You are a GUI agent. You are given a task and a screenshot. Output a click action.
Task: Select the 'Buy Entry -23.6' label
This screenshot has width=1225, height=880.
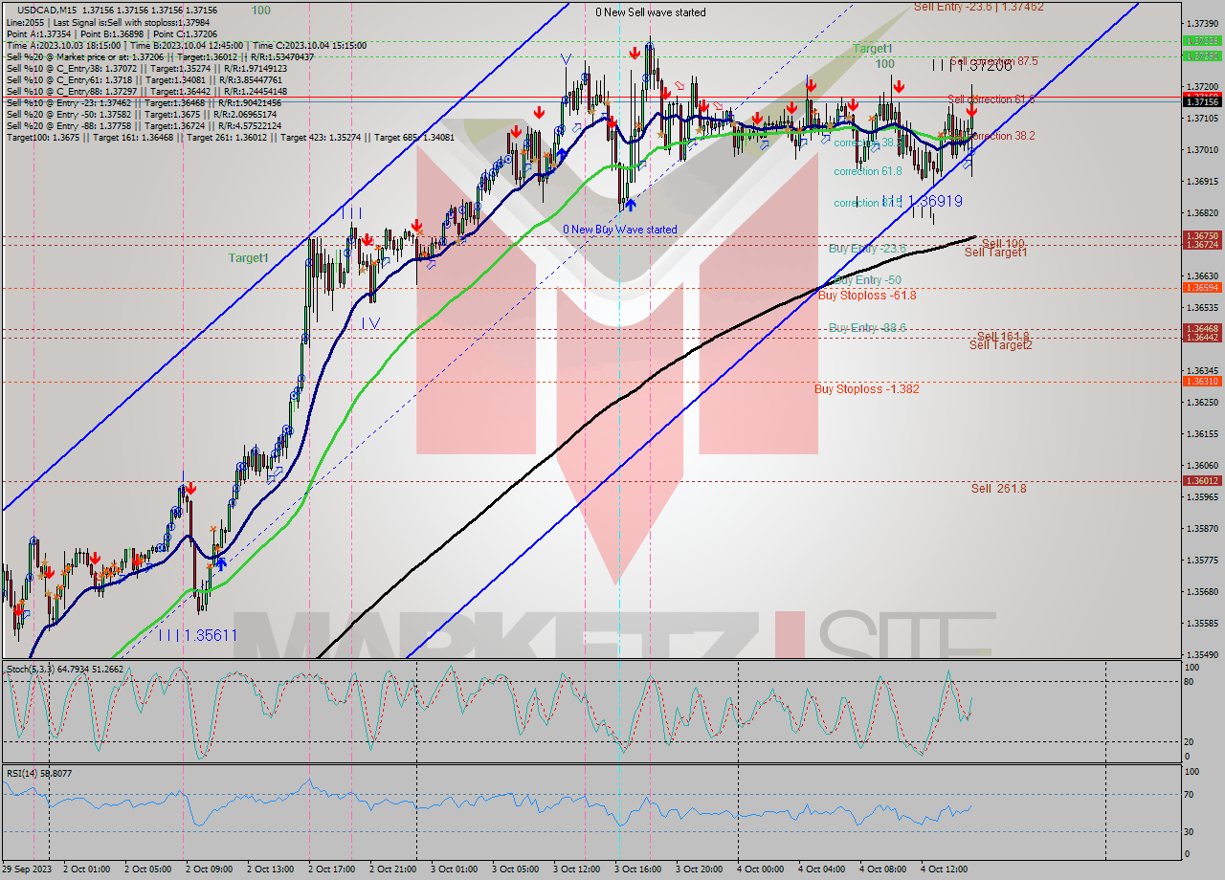pyautogui.click(x=867, y=248)
